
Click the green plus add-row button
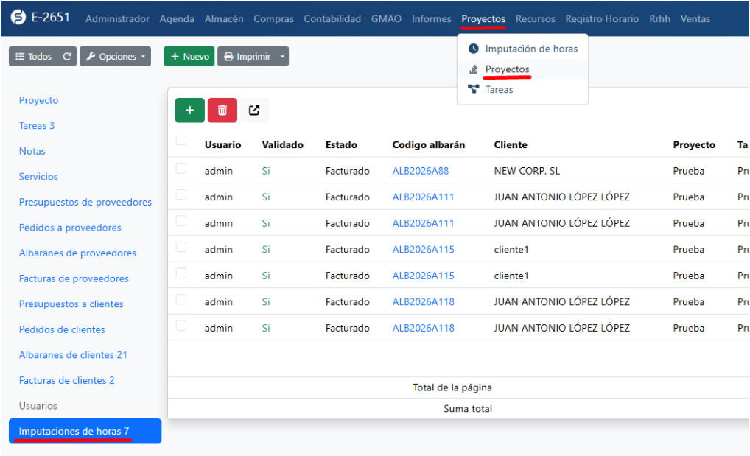189,111
